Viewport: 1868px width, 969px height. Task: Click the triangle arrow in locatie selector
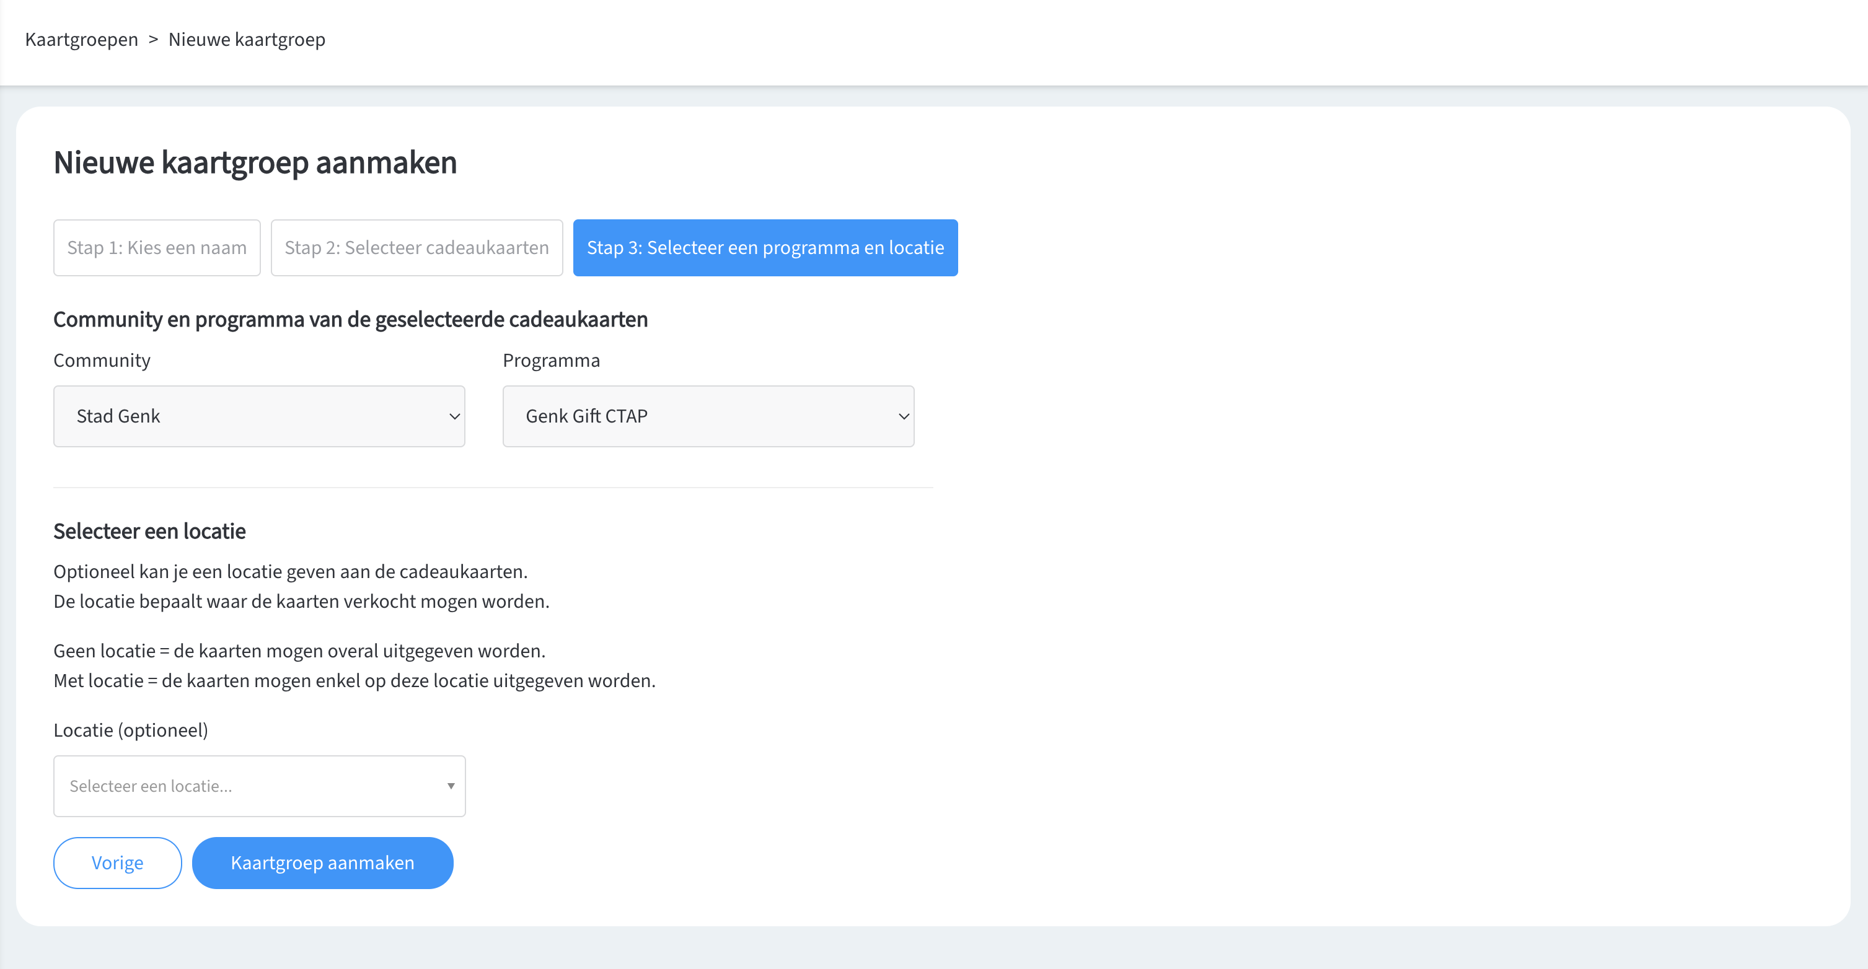click(x=451, y=786)
